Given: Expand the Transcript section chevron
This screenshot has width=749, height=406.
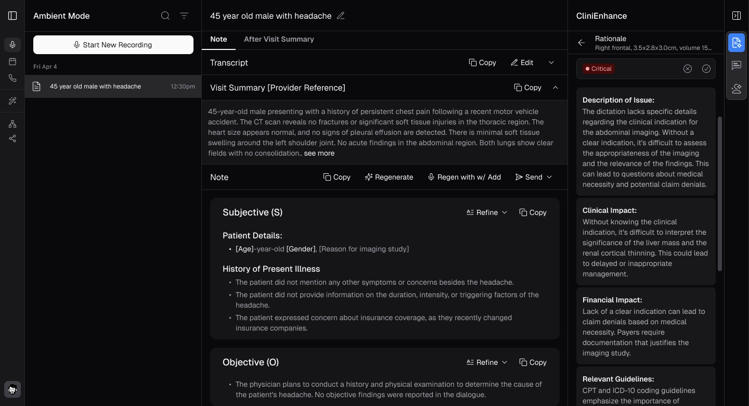Looking at the screenshot, I should click(551, 62).
